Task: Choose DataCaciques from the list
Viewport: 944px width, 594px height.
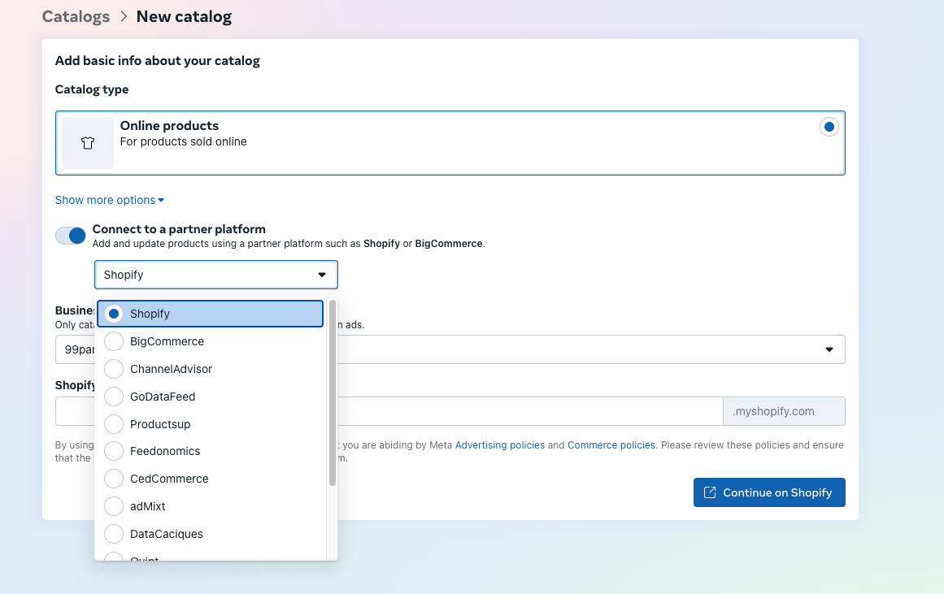Action: point(210,535)
